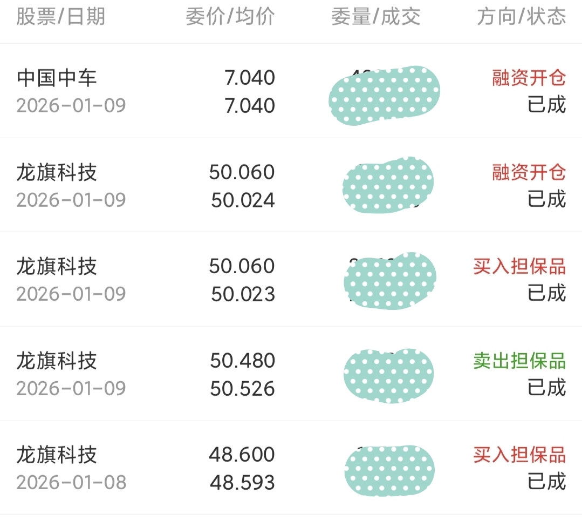Click the 48.593 average price value

[x=242, y=483]
